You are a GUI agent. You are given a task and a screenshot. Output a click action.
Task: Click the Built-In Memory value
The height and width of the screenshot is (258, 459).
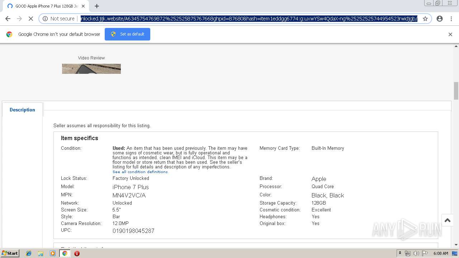[x=328, y=148]
